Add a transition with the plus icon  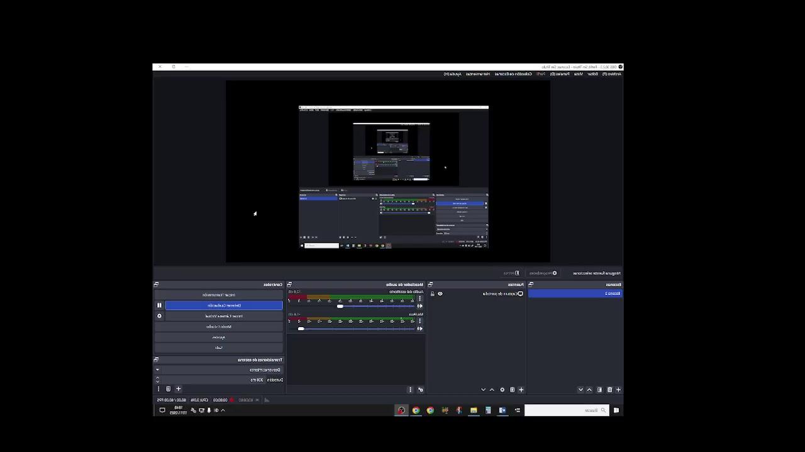(x=178, y=389)
